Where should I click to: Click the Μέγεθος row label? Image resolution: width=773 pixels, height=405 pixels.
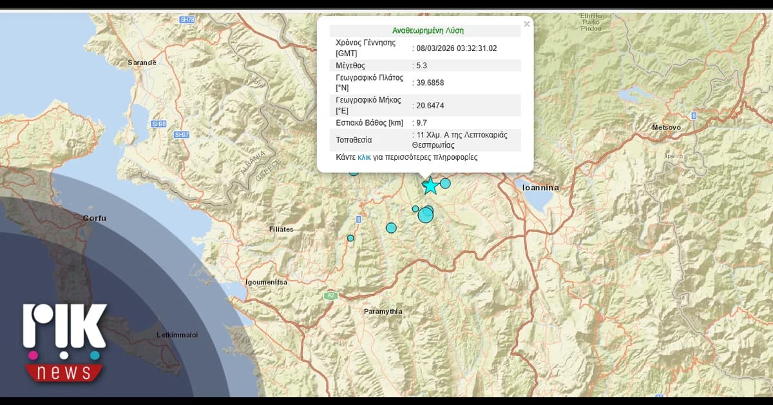(x=350, y=65)
